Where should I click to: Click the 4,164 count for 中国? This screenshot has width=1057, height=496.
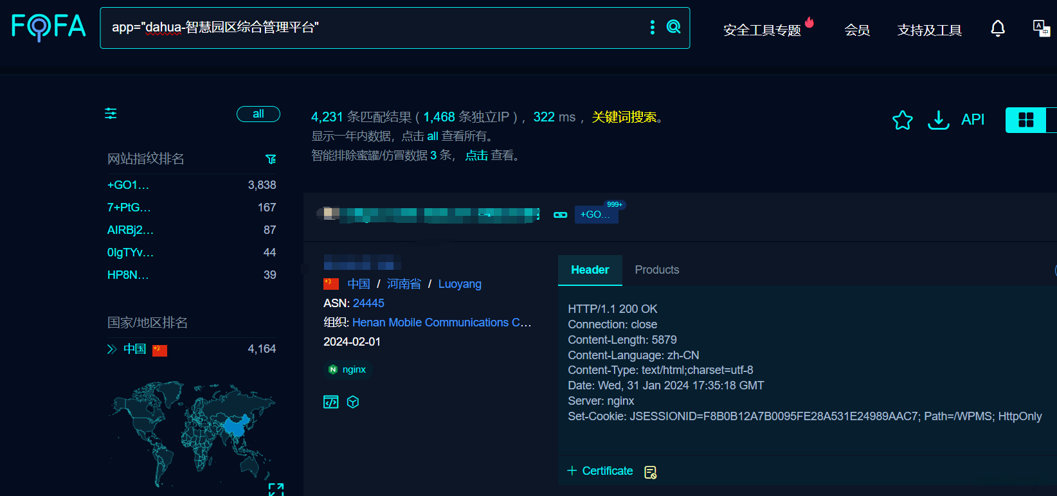(262, 349)
